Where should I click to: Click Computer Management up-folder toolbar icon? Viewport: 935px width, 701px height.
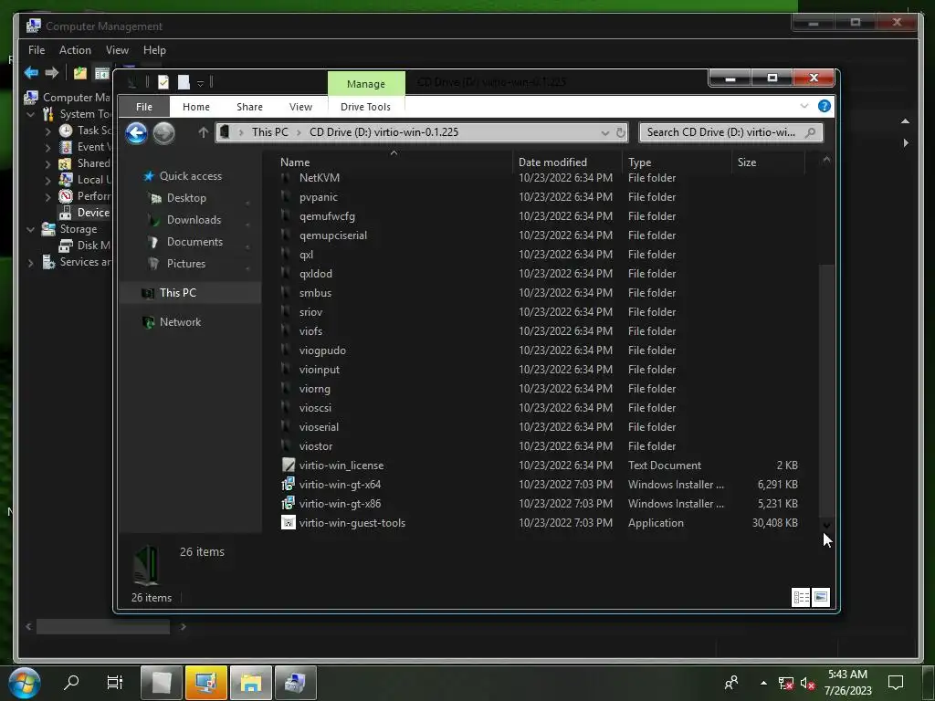point(80,73)
